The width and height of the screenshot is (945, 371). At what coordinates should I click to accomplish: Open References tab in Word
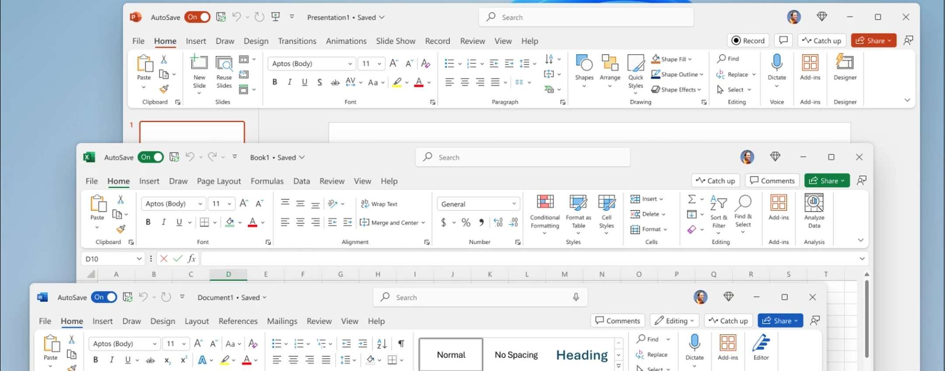tap(238, 321)
